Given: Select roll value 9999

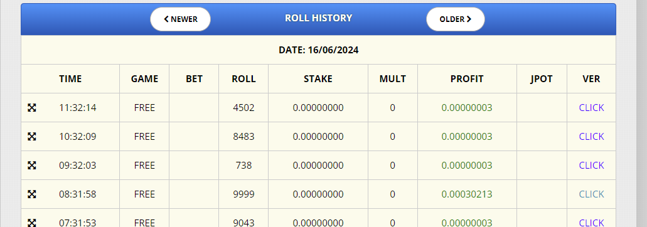Looking at the screenshot, I should [244, 194].
